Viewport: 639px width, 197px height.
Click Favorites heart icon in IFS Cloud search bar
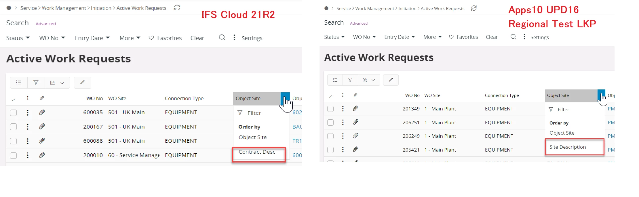tap(151, 38)
